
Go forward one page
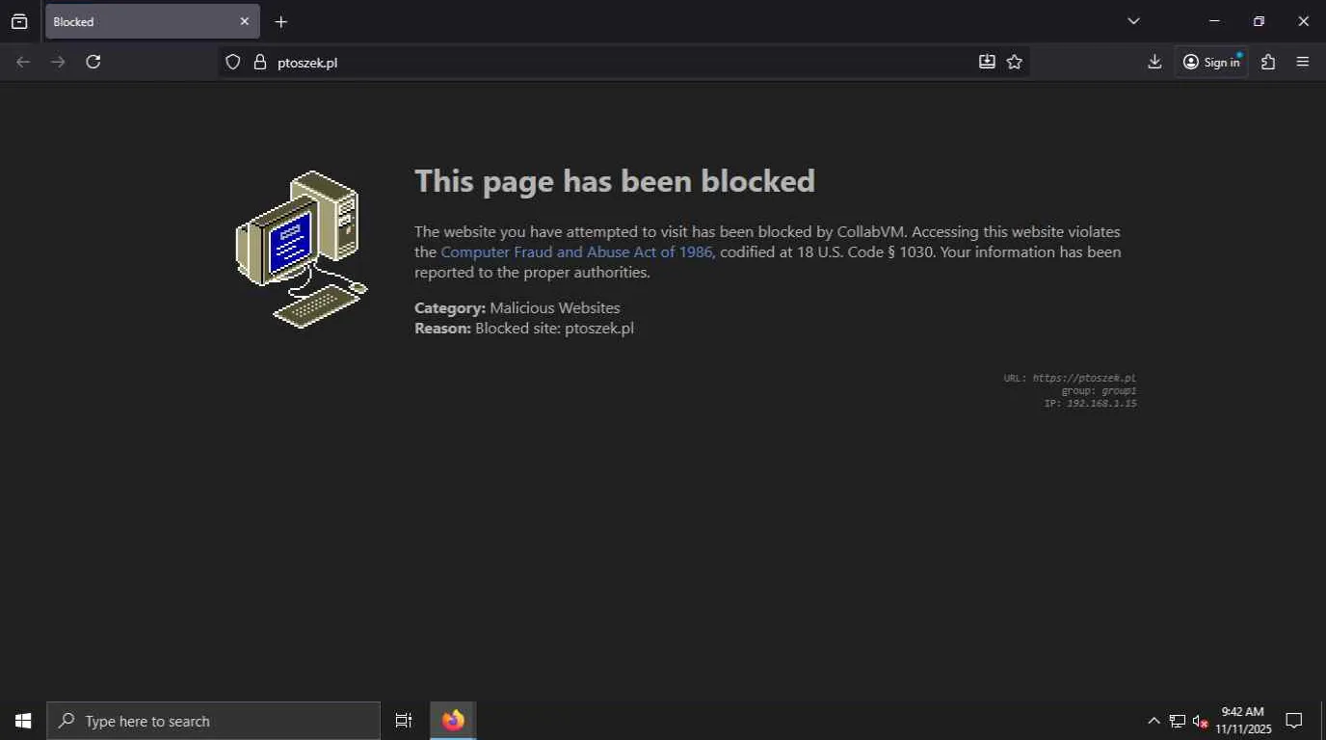tap(58, 62)
